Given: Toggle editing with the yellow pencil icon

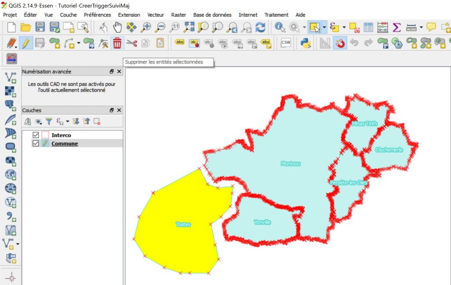Looking at the screenshot, I should point(26,44).
